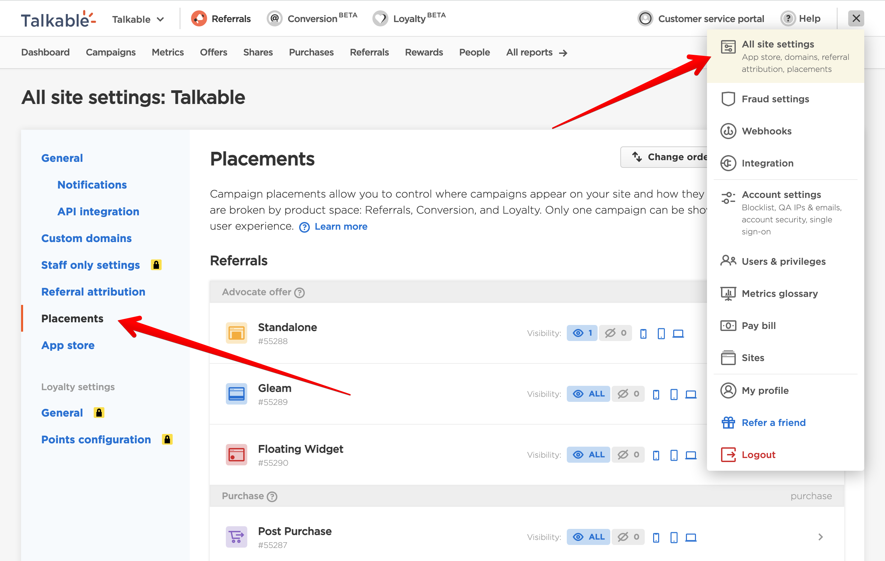Open General site settings in sidebar
Image resolution: width=885 pixels, height=561 pixels.
click(62, 158)
